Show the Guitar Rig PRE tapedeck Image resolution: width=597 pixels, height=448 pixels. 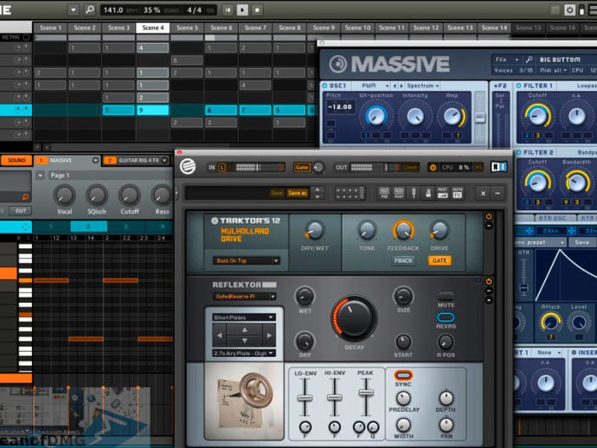(384, 193)
